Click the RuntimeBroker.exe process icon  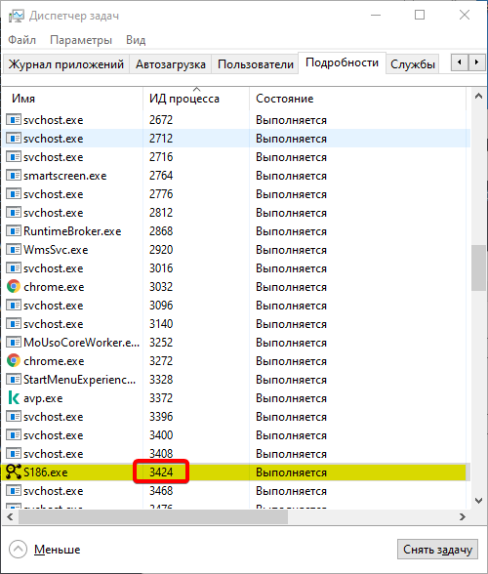pyautogui.click(x=14, y=231)
